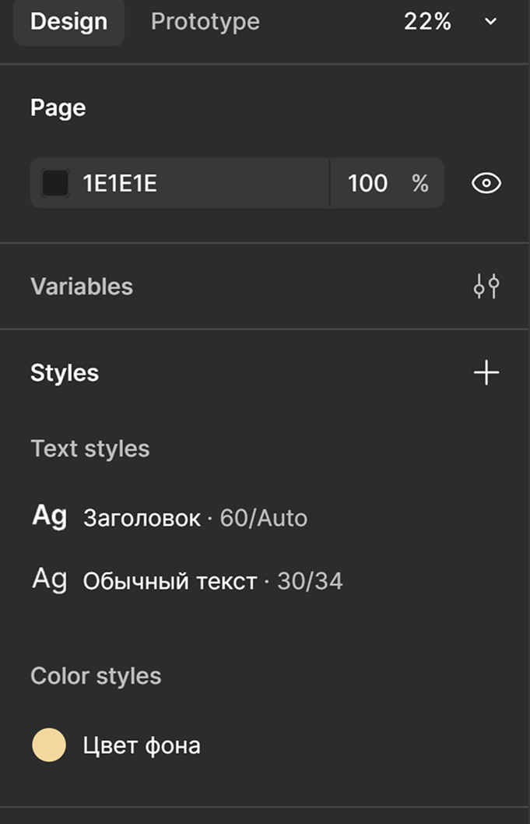Select the Обычный текст style name
Viewport: 530px width, 824px height.
click(170, 582)
